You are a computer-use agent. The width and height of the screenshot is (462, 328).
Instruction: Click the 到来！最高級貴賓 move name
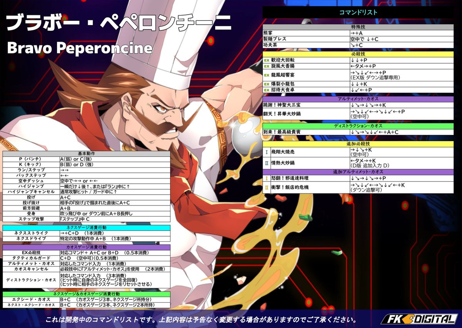click(x=283, y=132)
